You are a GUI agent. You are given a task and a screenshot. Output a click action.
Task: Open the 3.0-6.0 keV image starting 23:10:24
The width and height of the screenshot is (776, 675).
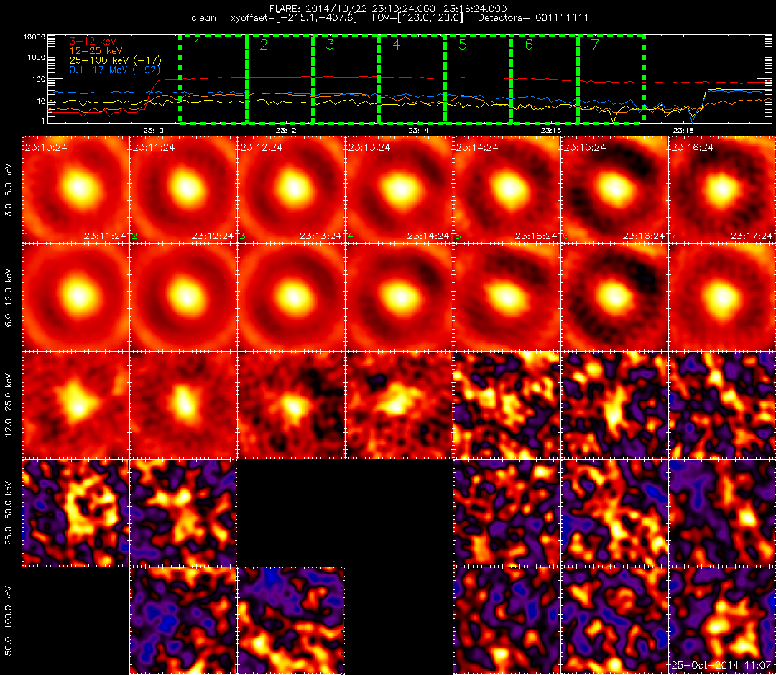click(x=75, y=190)
